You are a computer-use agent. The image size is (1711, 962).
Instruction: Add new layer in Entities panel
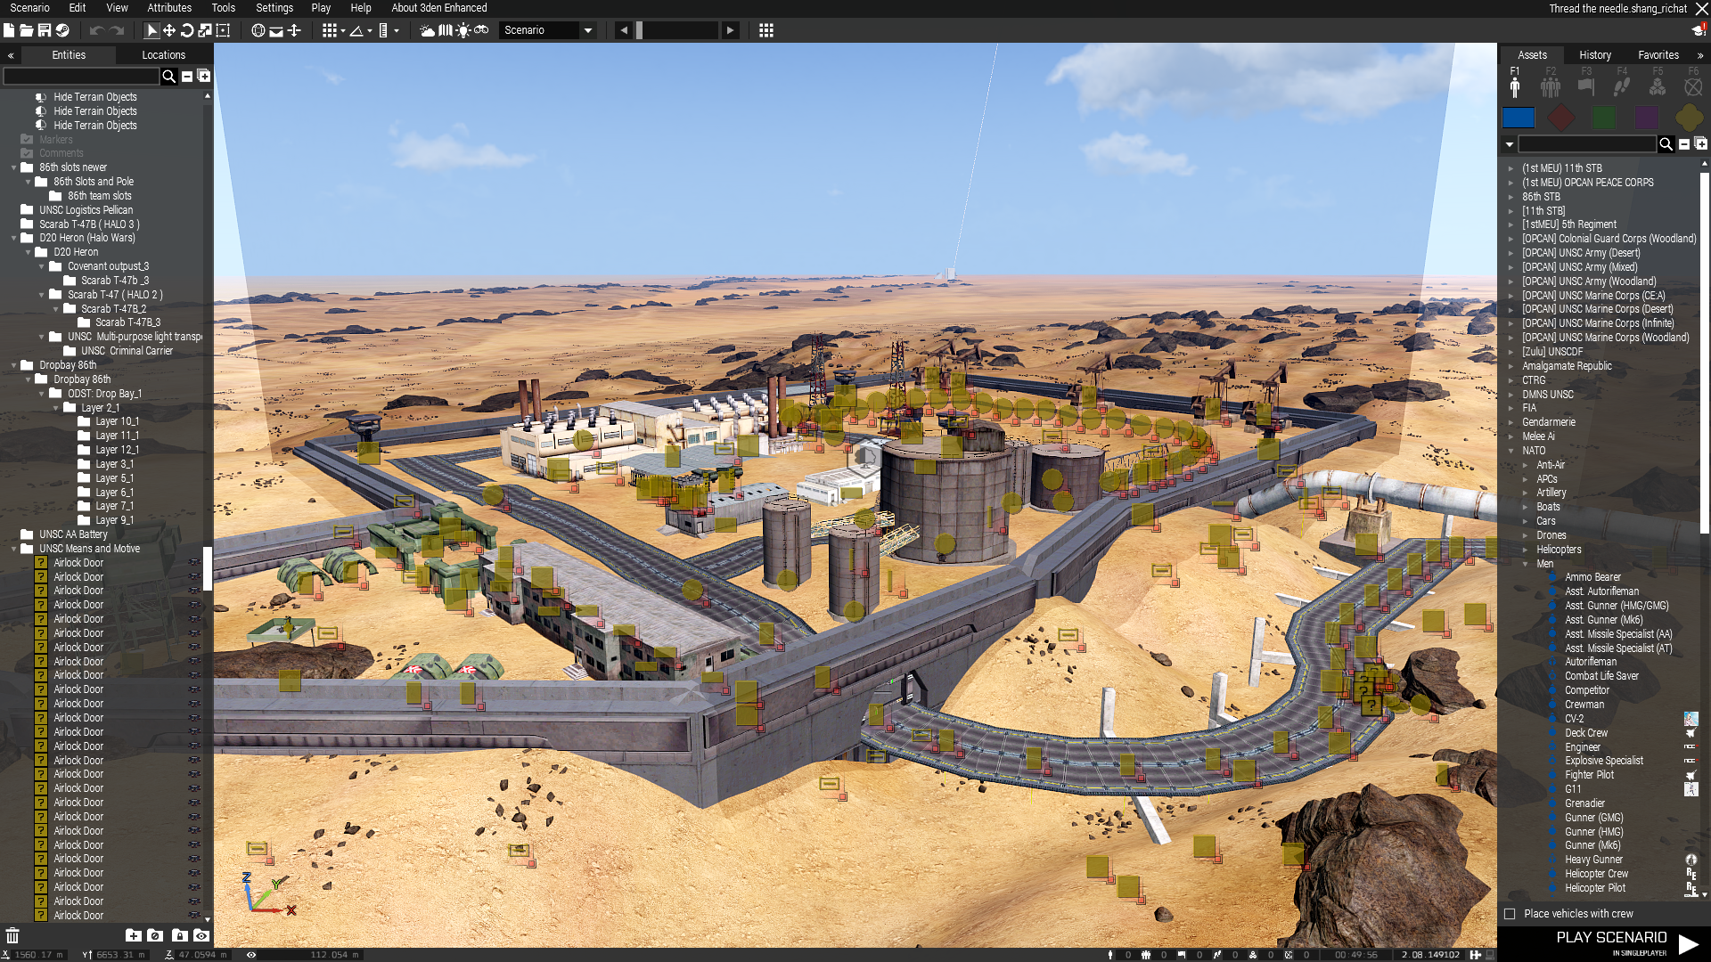coord(133,935)
